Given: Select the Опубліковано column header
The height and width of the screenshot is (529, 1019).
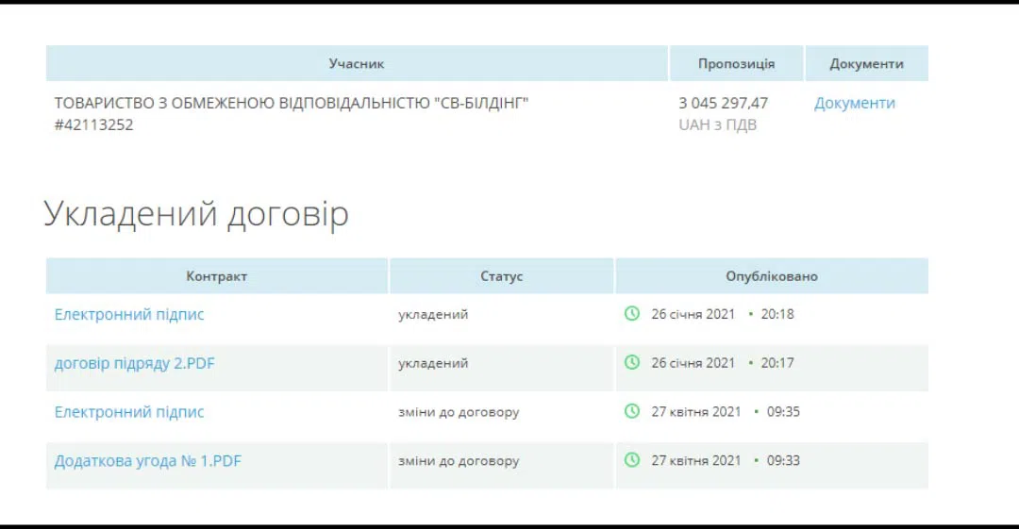Looking at the screenshot, I should point(772,275).
